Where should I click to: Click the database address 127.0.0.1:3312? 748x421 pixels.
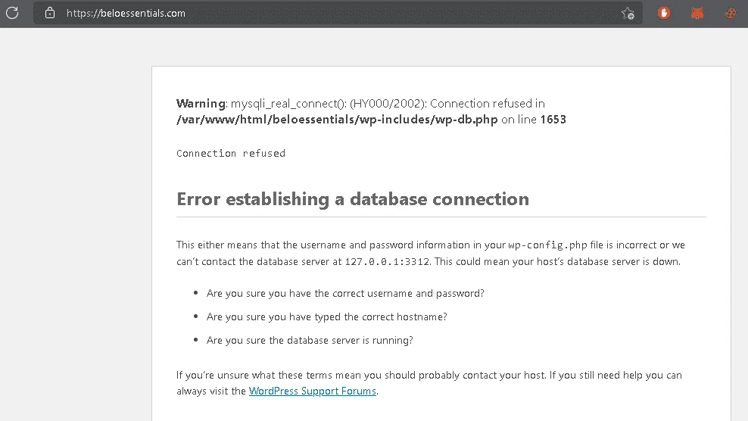[387, 261]
